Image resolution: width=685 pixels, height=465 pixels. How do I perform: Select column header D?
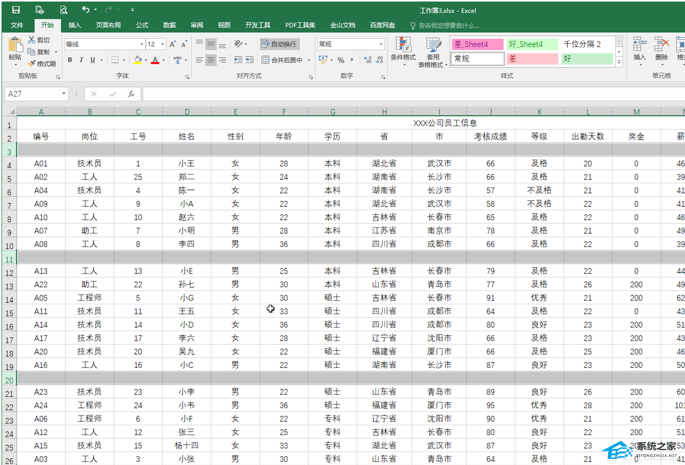(x=187, y=112)
